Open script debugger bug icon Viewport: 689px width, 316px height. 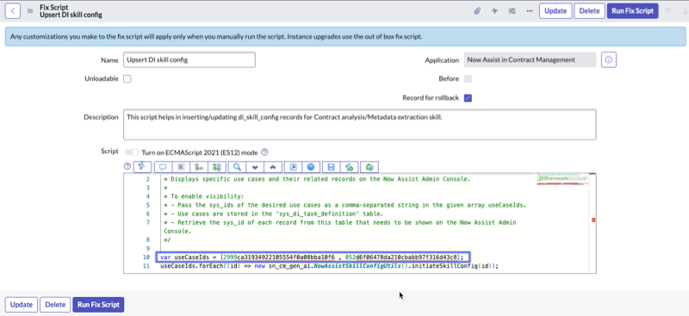(x=369, y=166)
